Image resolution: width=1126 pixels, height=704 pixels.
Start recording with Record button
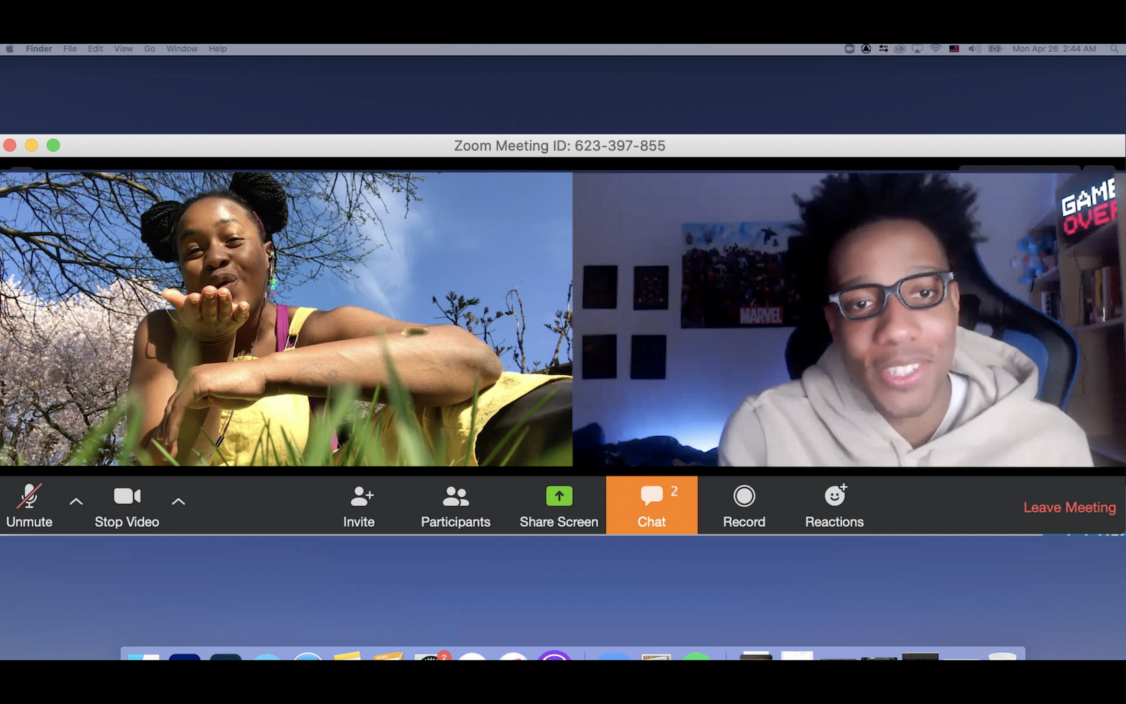[x=744, y=506]
